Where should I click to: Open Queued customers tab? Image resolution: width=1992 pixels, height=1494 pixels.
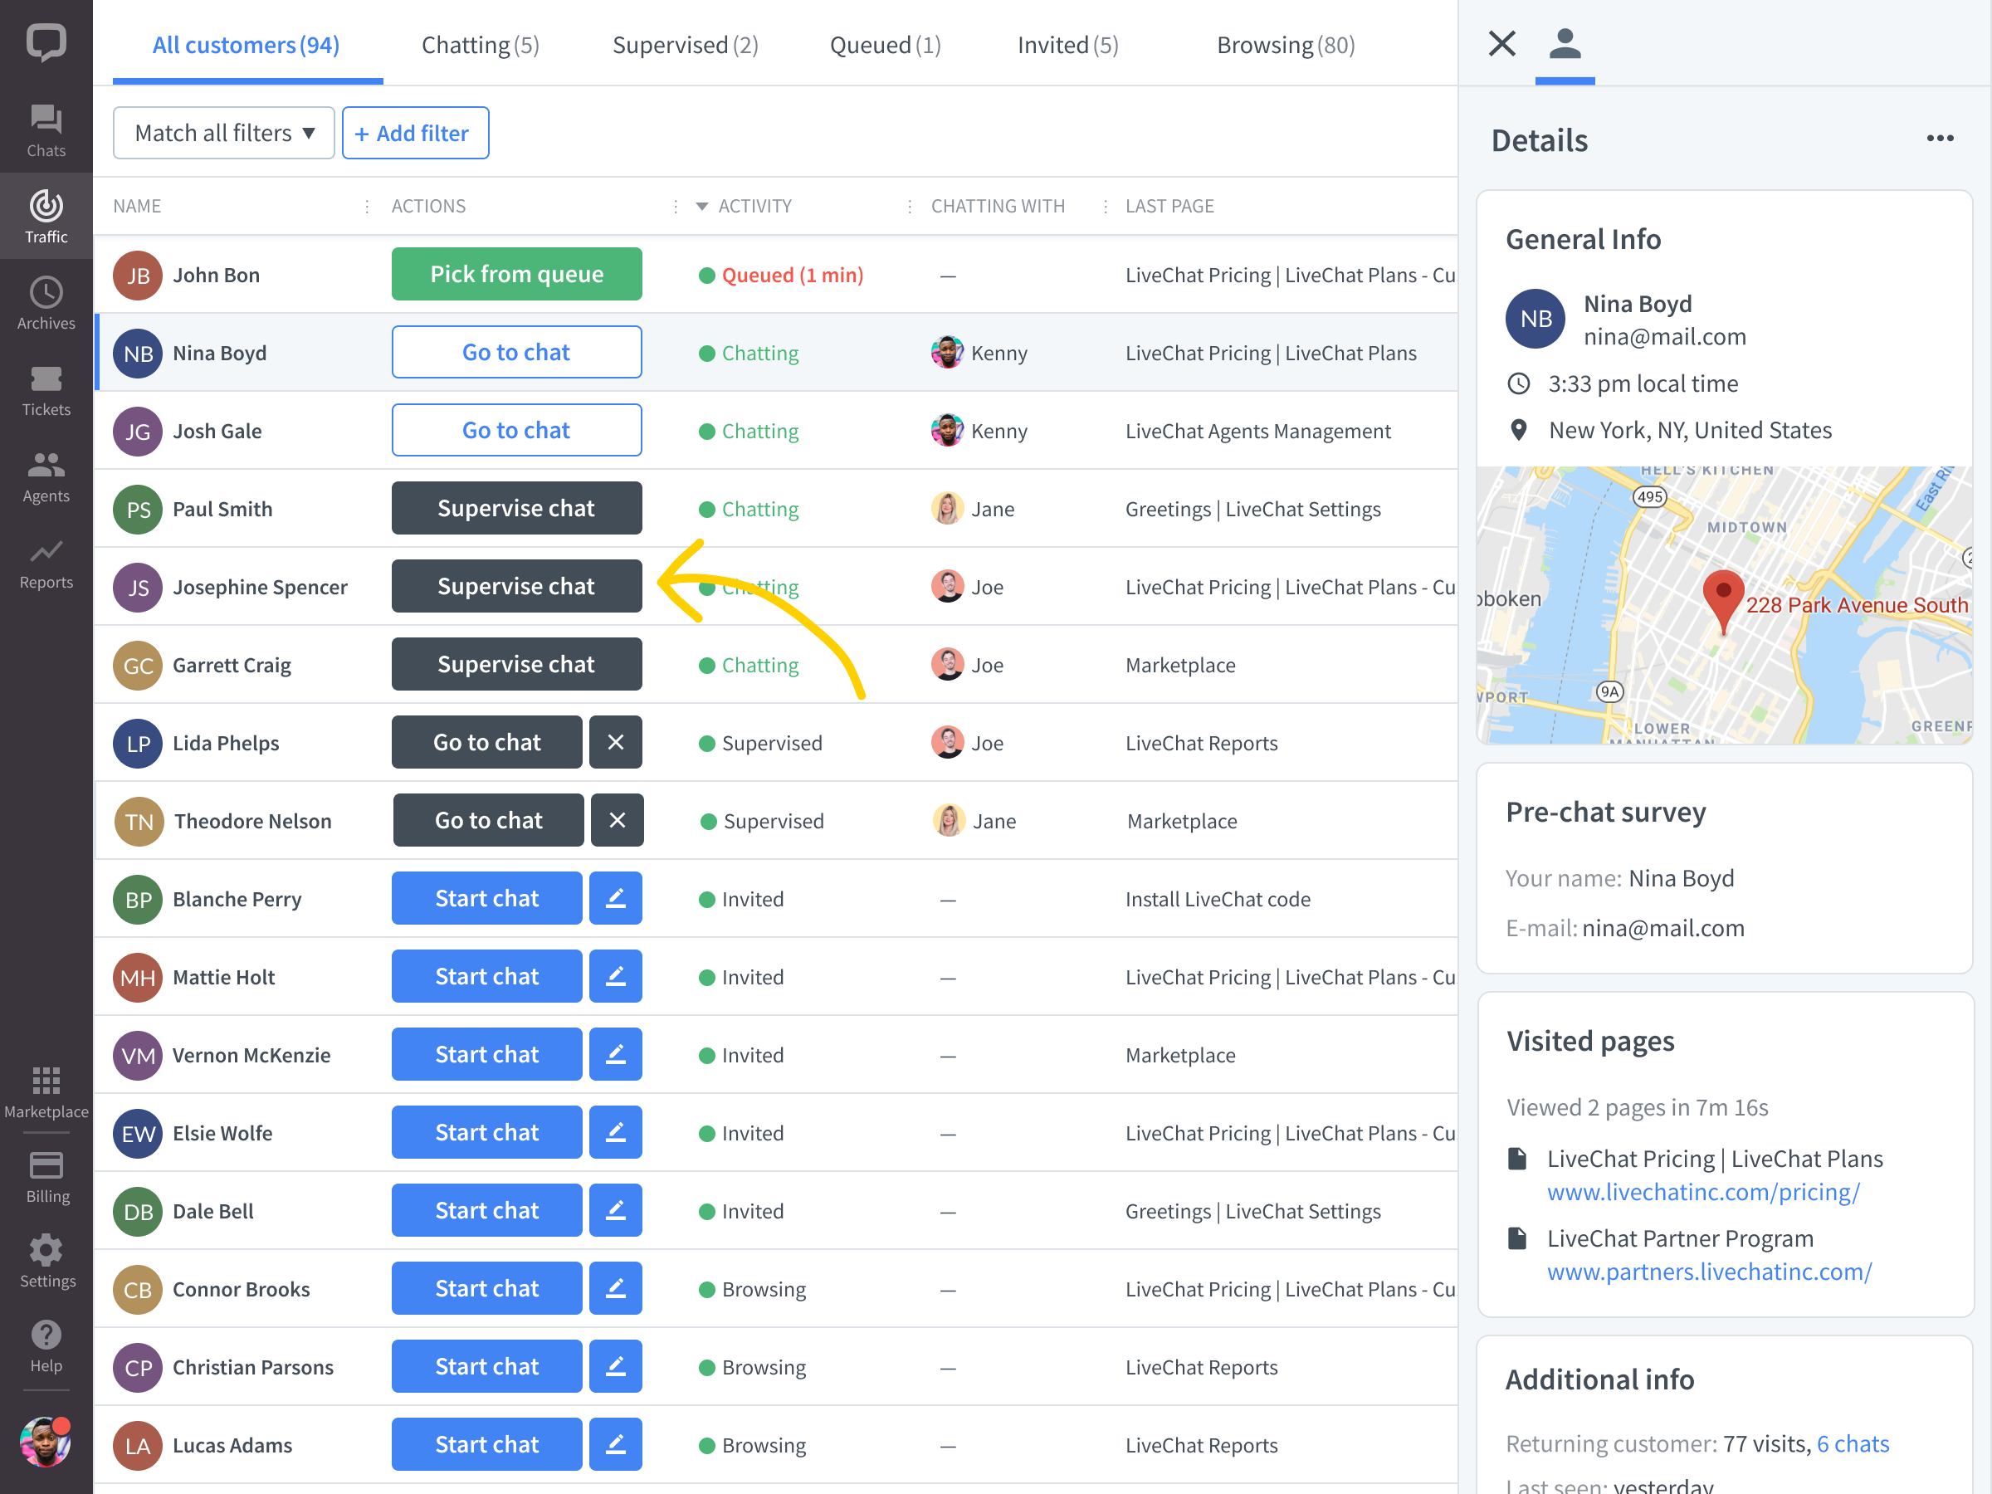[885, 44]
